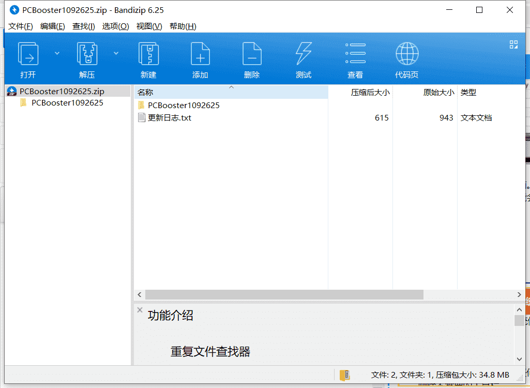This screenshot has width=530, height=388.
Task: Click the grid layout icon in the toolbar corner
Action: coord(513,44)
